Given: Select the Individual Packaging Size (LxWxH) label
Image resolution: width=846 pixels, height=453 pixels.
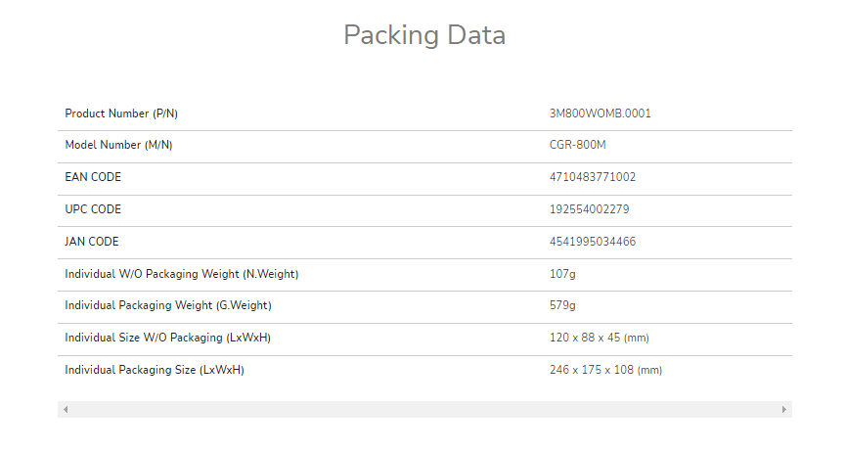Looking at the screenshot, I should 155,370.
